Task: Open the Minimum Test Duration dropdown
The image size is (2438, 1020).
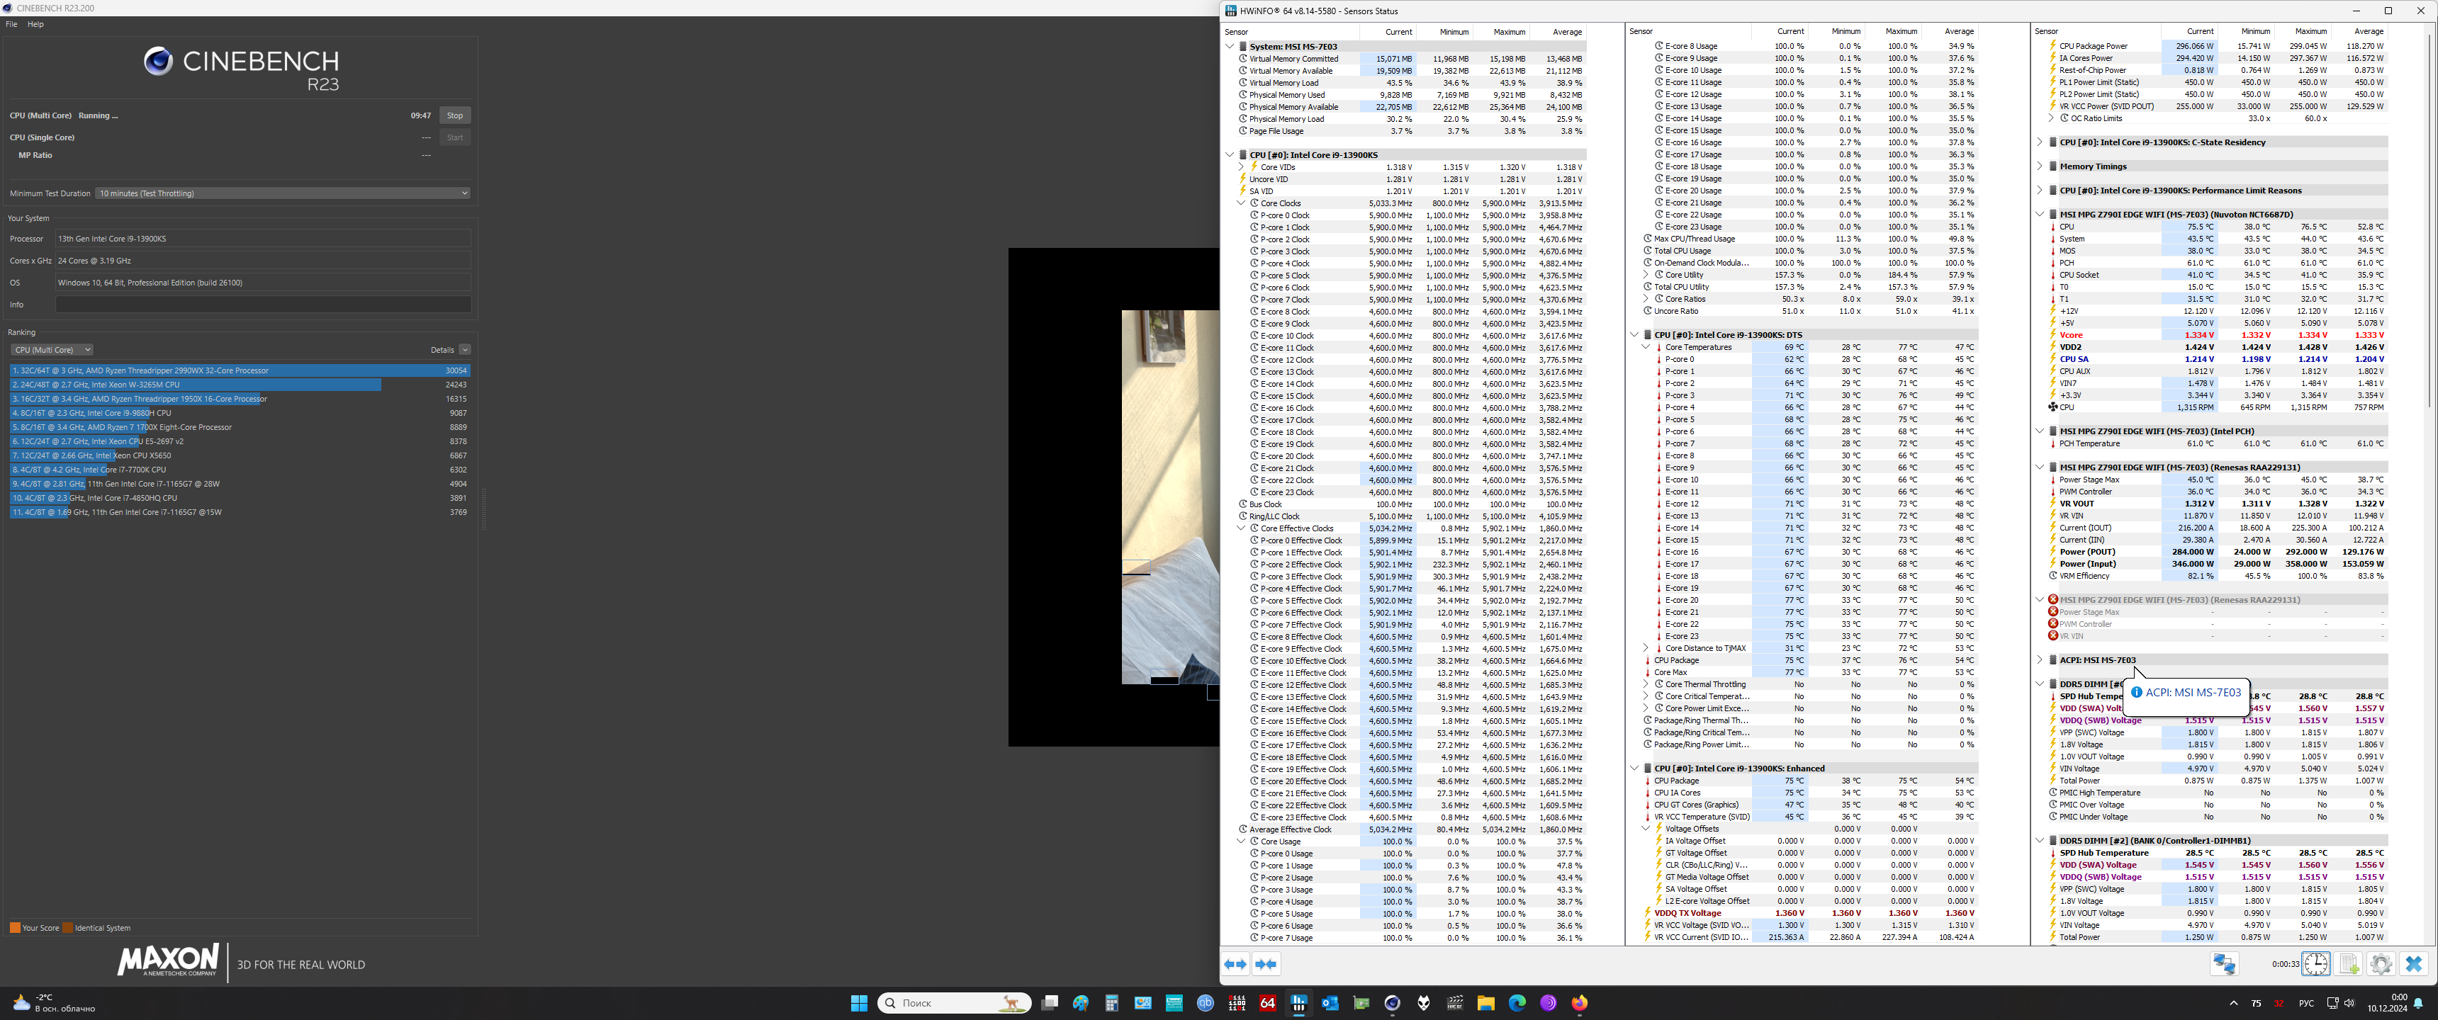Action: pyautogui.click(x=282, y=193)
